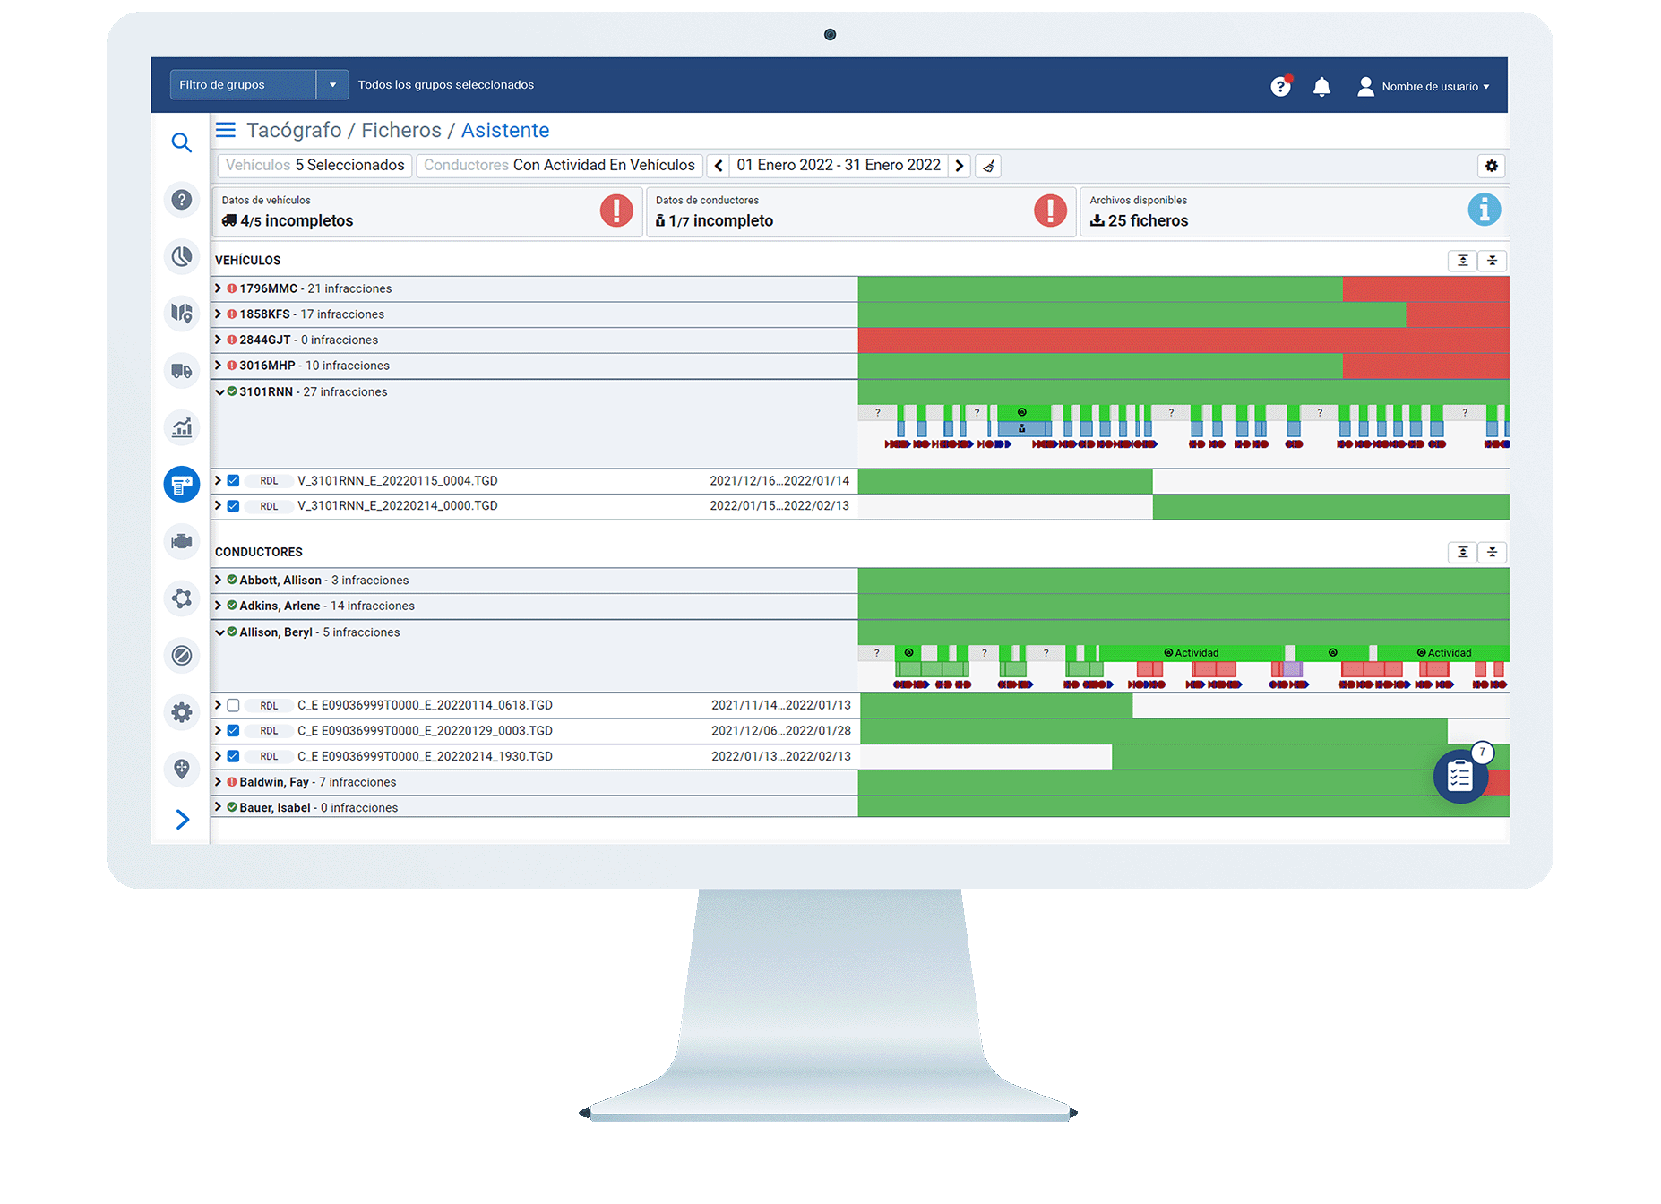Image resolution: width=1661 pixels, height=1204 pixels.
Task: Open the floating clipboard checklist button
Action: pos(1460,776)
